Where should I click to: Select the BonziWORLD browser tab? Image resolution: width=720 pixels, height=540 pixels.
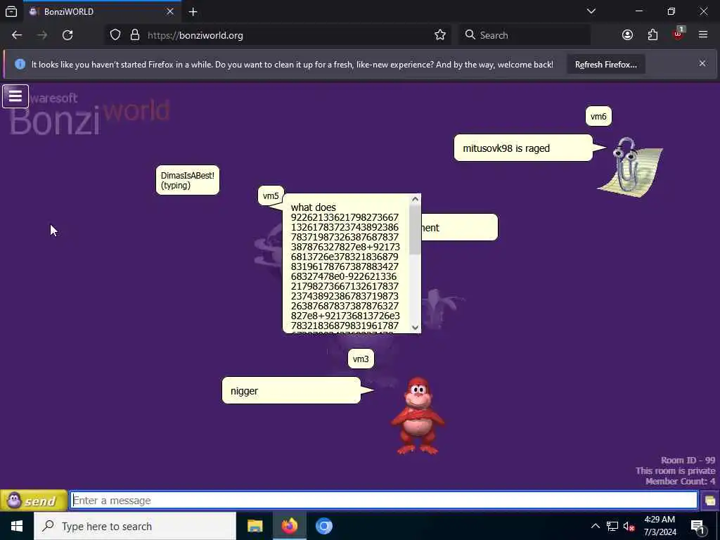(x=102, y=11)
